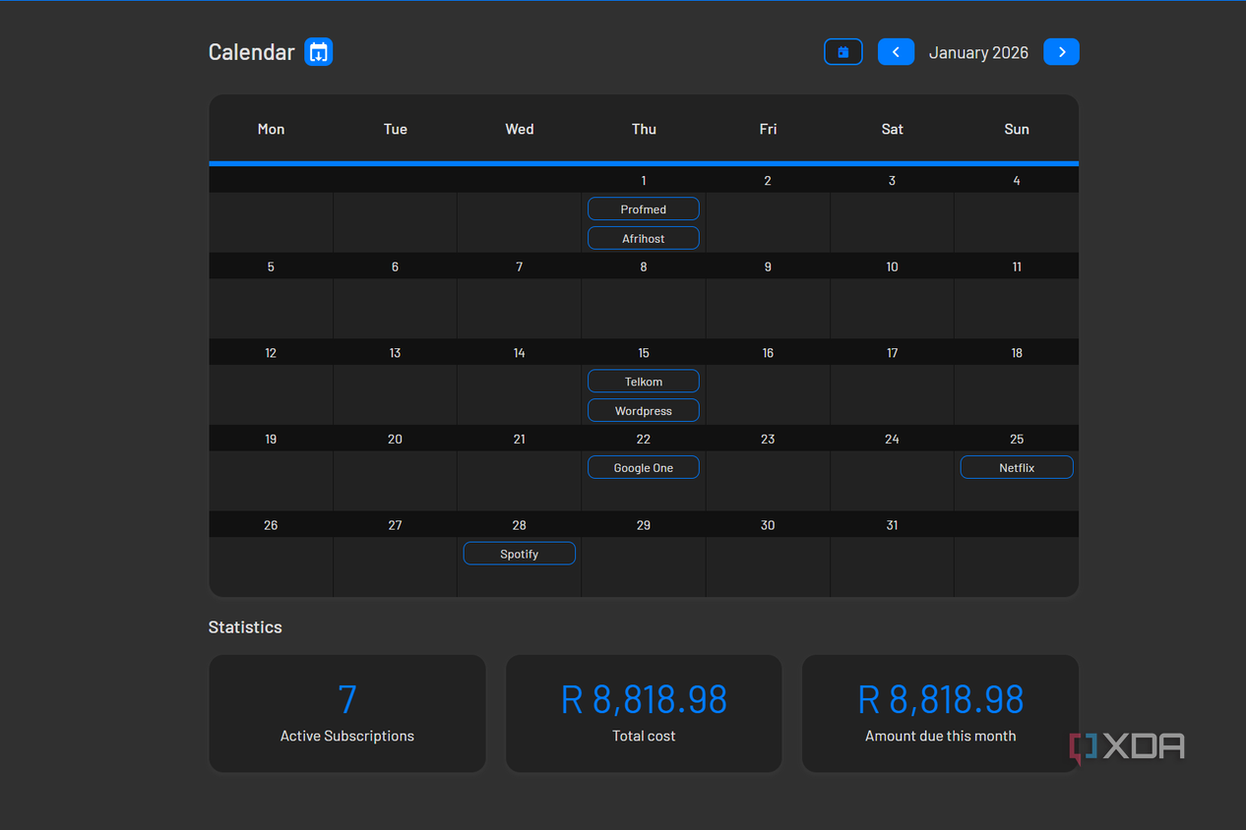1246x830 pixels.
Task: Select the Fri column header
Action: point(768,129)
